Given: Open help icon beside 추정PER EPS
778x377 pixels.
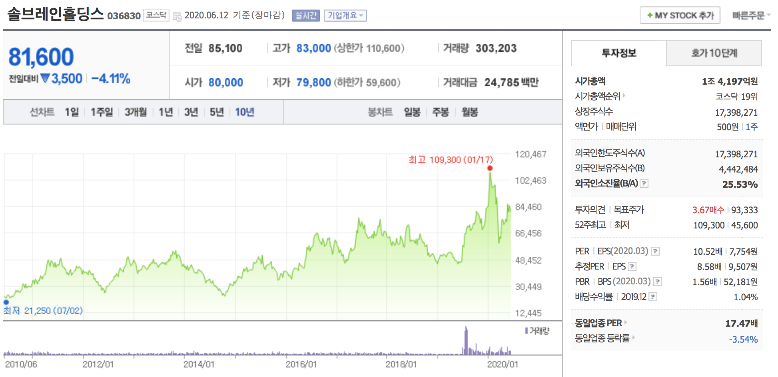Looking at the screenshot, I should coord(632,266).
